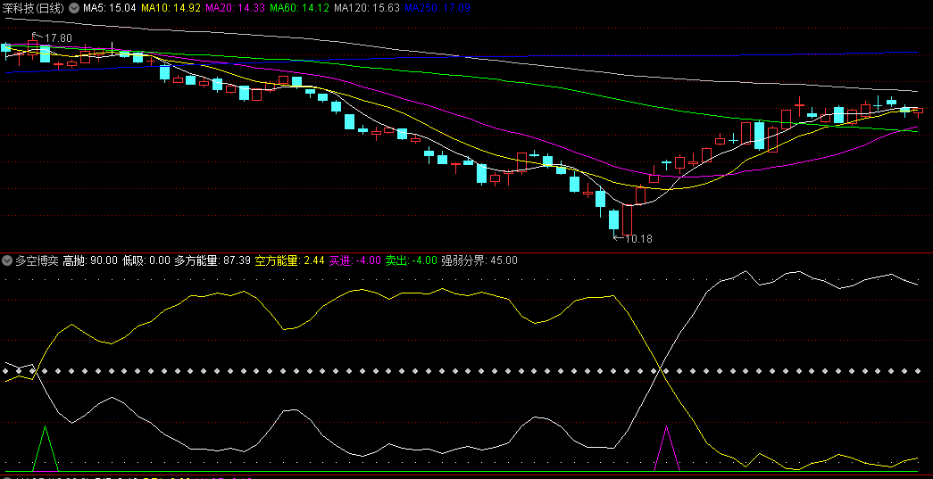Click the 17.80 high price marker

tap(58, 38)
